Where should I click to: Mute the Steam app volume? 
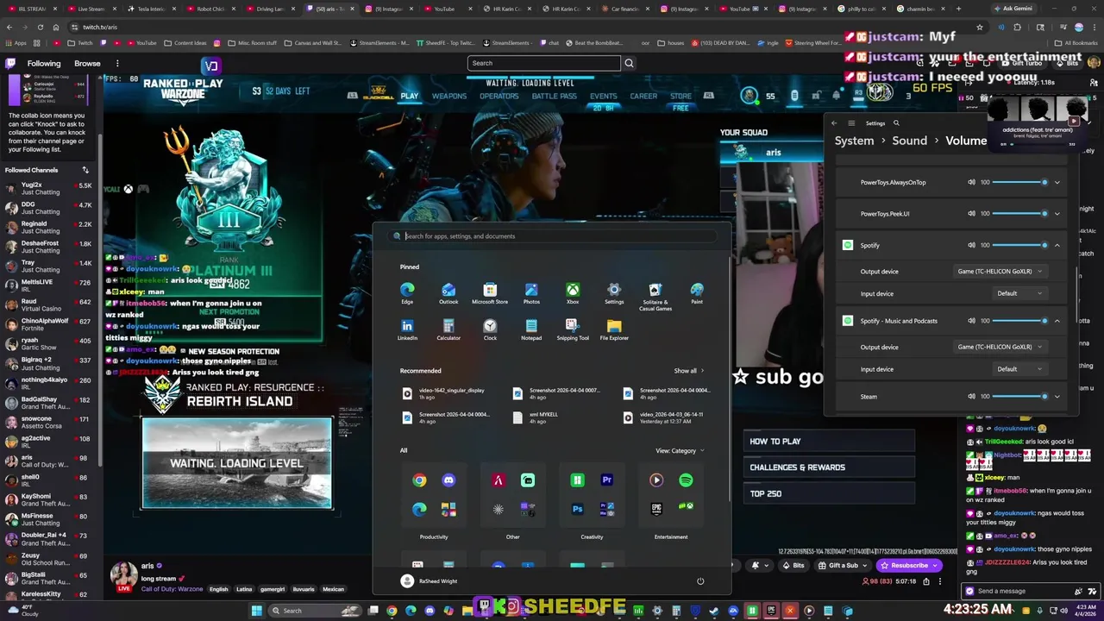(x=972, y=396)
